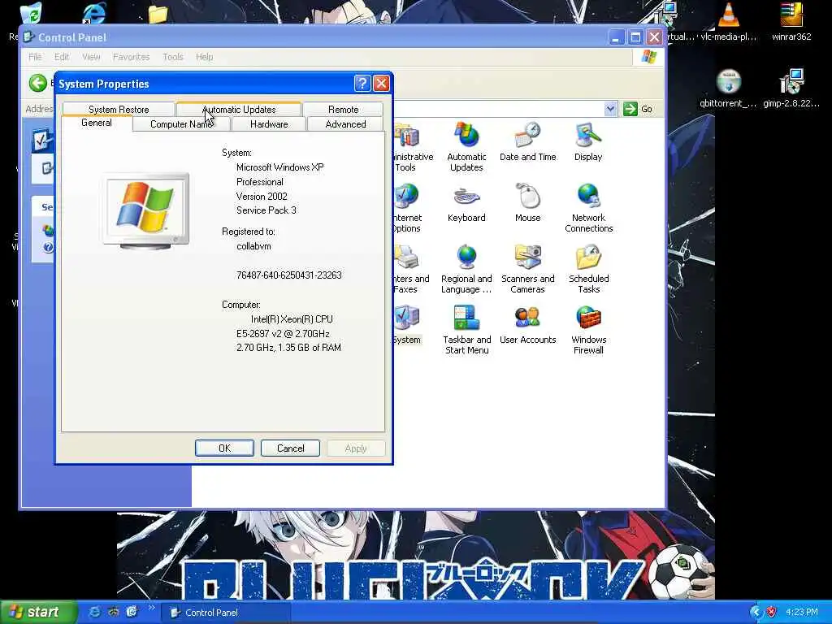This screenshot has height=624, width=832.
Task: Open the winrar362 desktop icon
Action: [791, 22]
